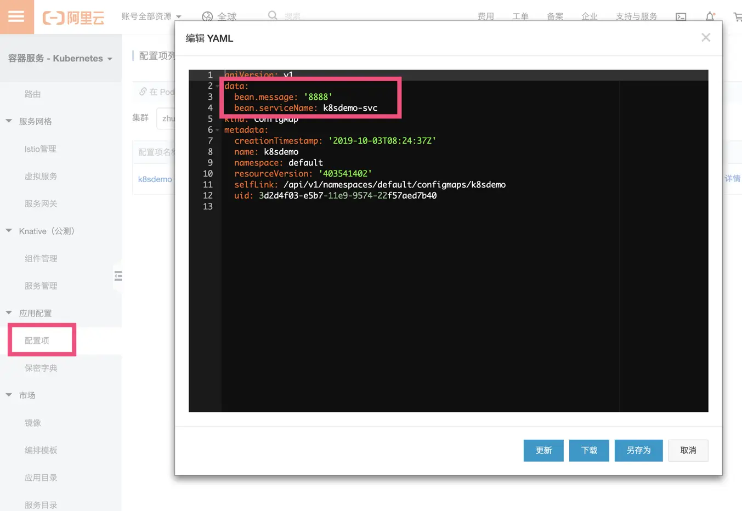The image size is (742, 511).
Task: Open 保密字典 in sidebar
Action: click(x=41, y=368)
